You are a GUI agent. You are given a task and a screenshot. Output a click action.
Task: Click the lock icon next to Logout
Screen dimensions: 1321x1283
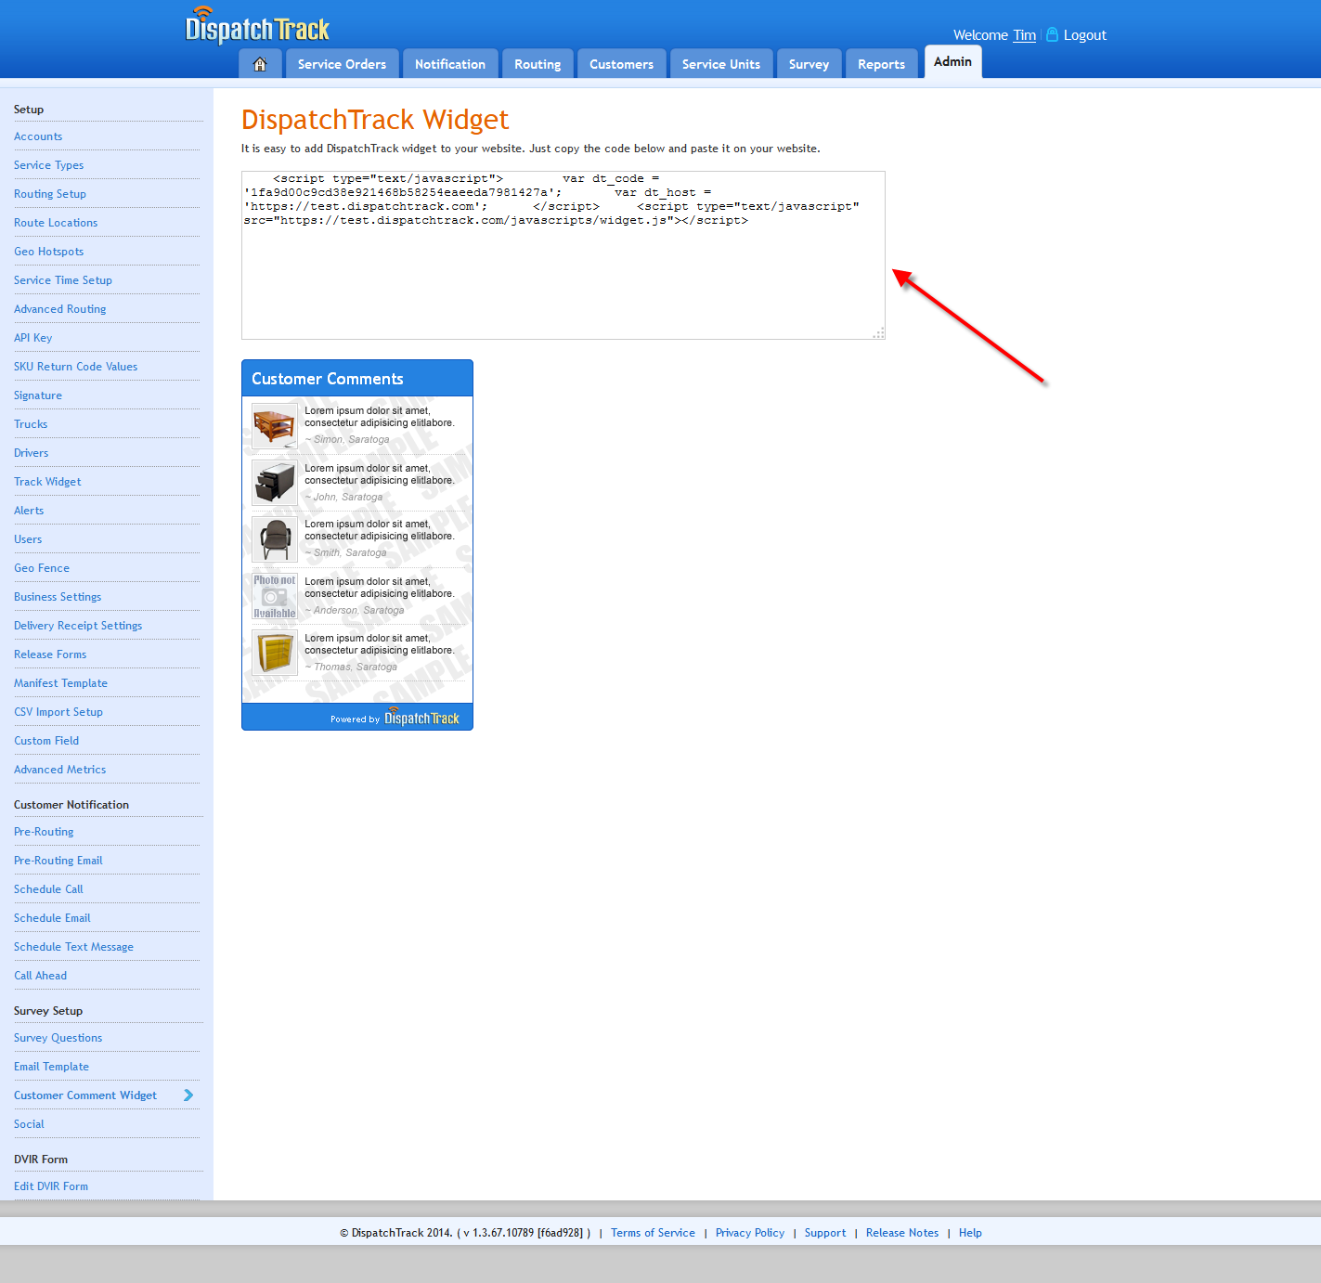1051,34
